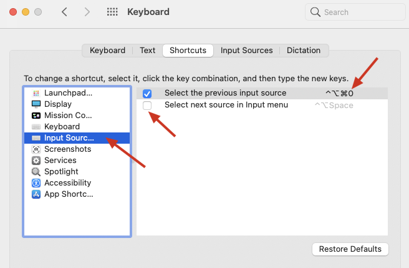
Task: Click the Restore Defaults button
Action: pos(350,249)
